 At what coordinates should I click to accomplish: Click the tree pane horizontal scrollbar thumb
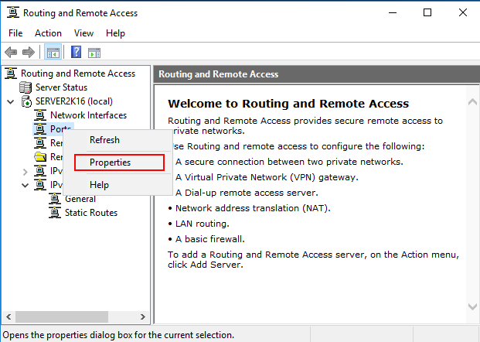coord(62,316)
